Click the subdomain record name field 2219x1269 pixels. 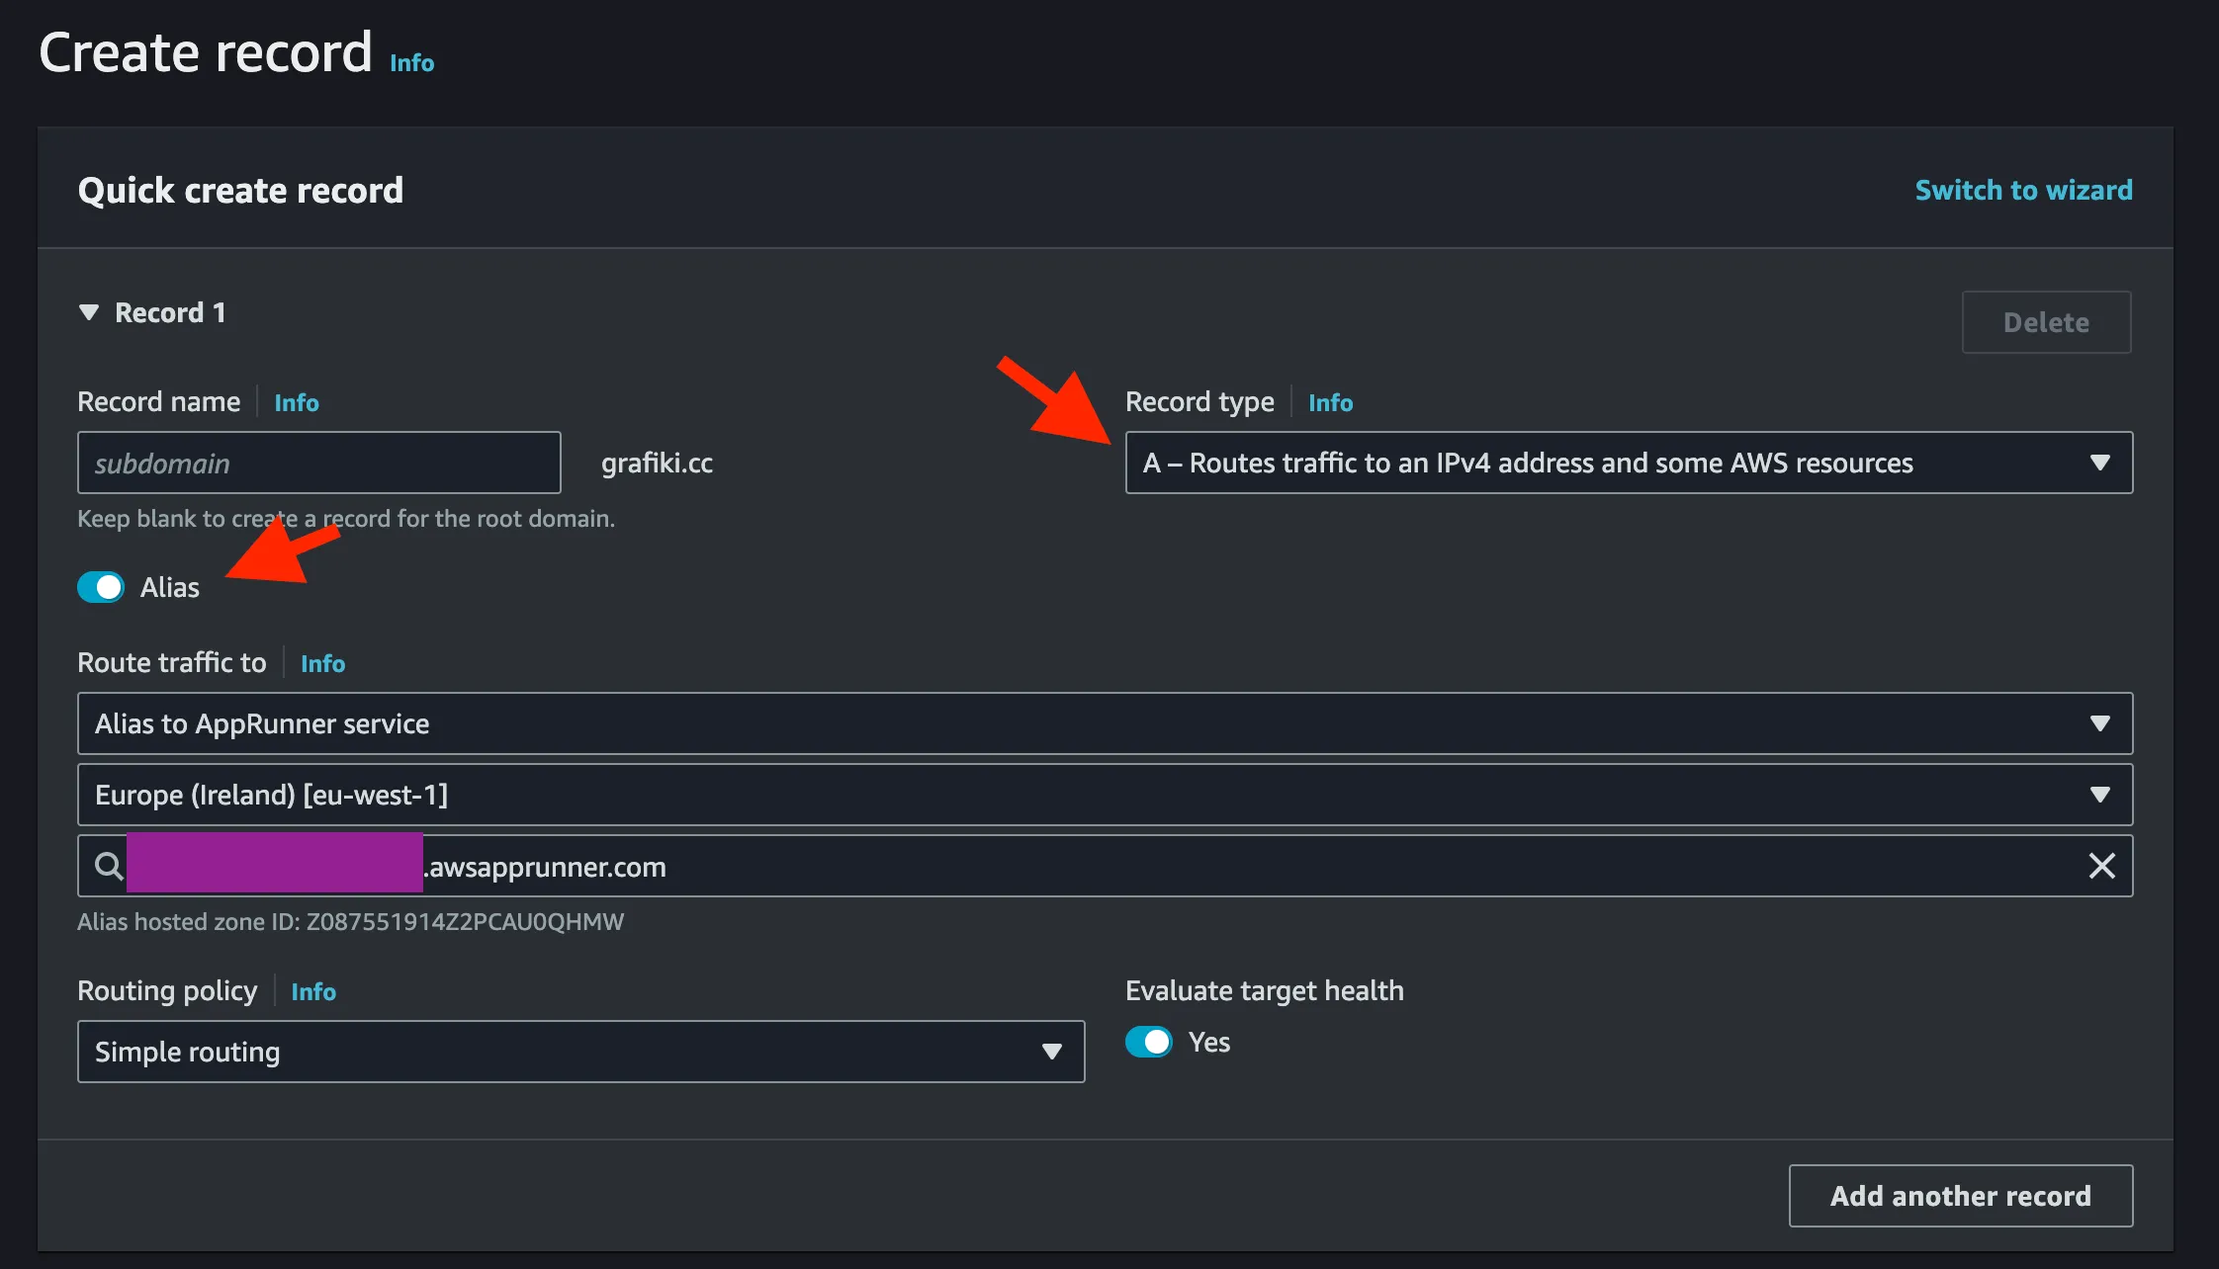tap(318, 463)
